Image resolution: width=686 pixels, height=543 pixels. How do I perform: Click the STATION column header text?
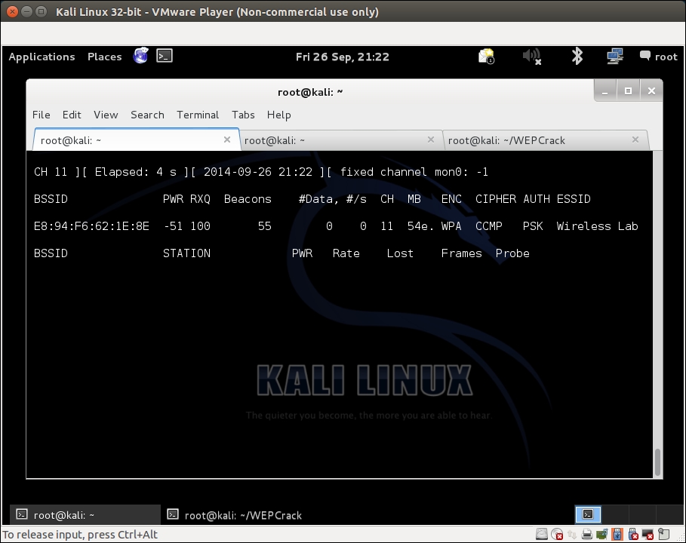click(x=186, y=253)
